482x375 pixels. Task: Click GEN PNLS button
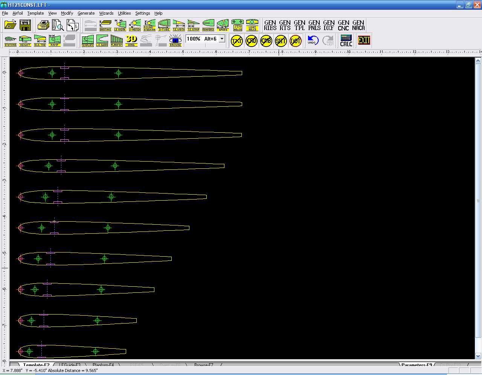(x=314, y=25)
